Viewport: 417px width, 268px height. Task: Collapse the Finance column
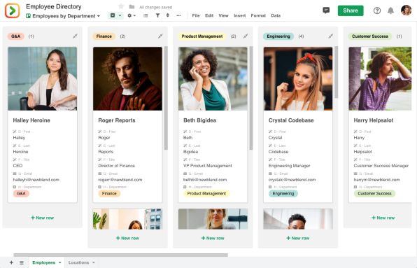coord(160,36)
